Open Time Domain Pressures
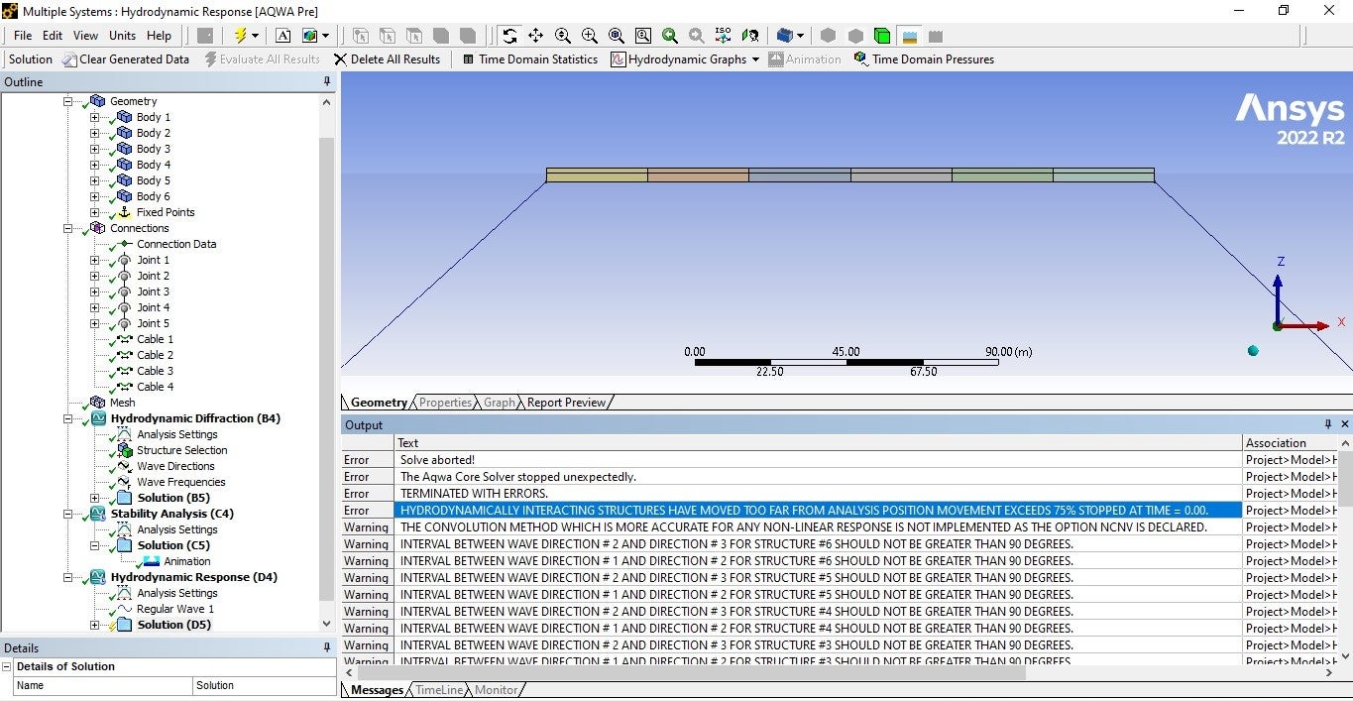The height and width of the screenshot is (701, 1353). [x=923, y=59]
